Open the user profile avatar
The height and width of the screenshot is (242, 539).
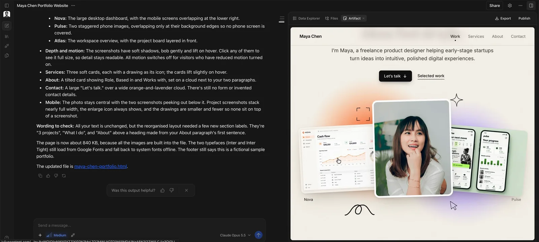tap(7, 14)
